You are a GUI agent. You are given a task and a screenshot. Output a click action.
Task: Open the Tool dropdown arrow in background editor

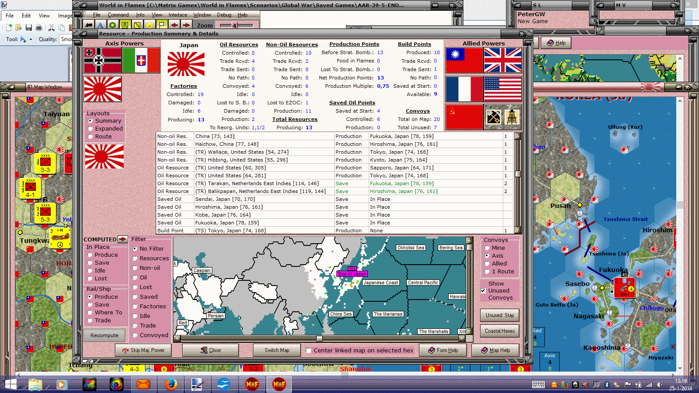[x=31, y=39]
